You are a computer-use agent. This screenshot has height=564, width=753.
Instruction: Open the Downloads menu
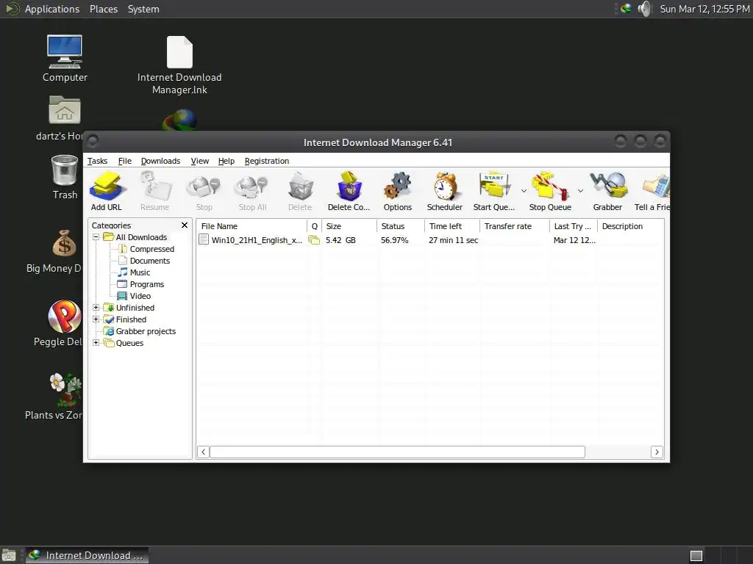tap(160, 161)
